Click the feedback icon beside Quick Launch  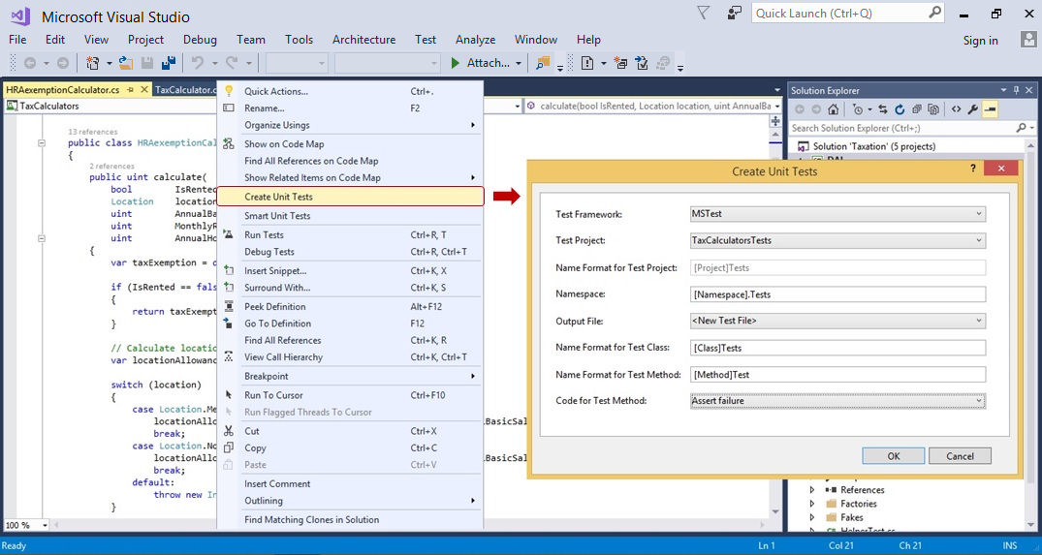coord(735,14)
